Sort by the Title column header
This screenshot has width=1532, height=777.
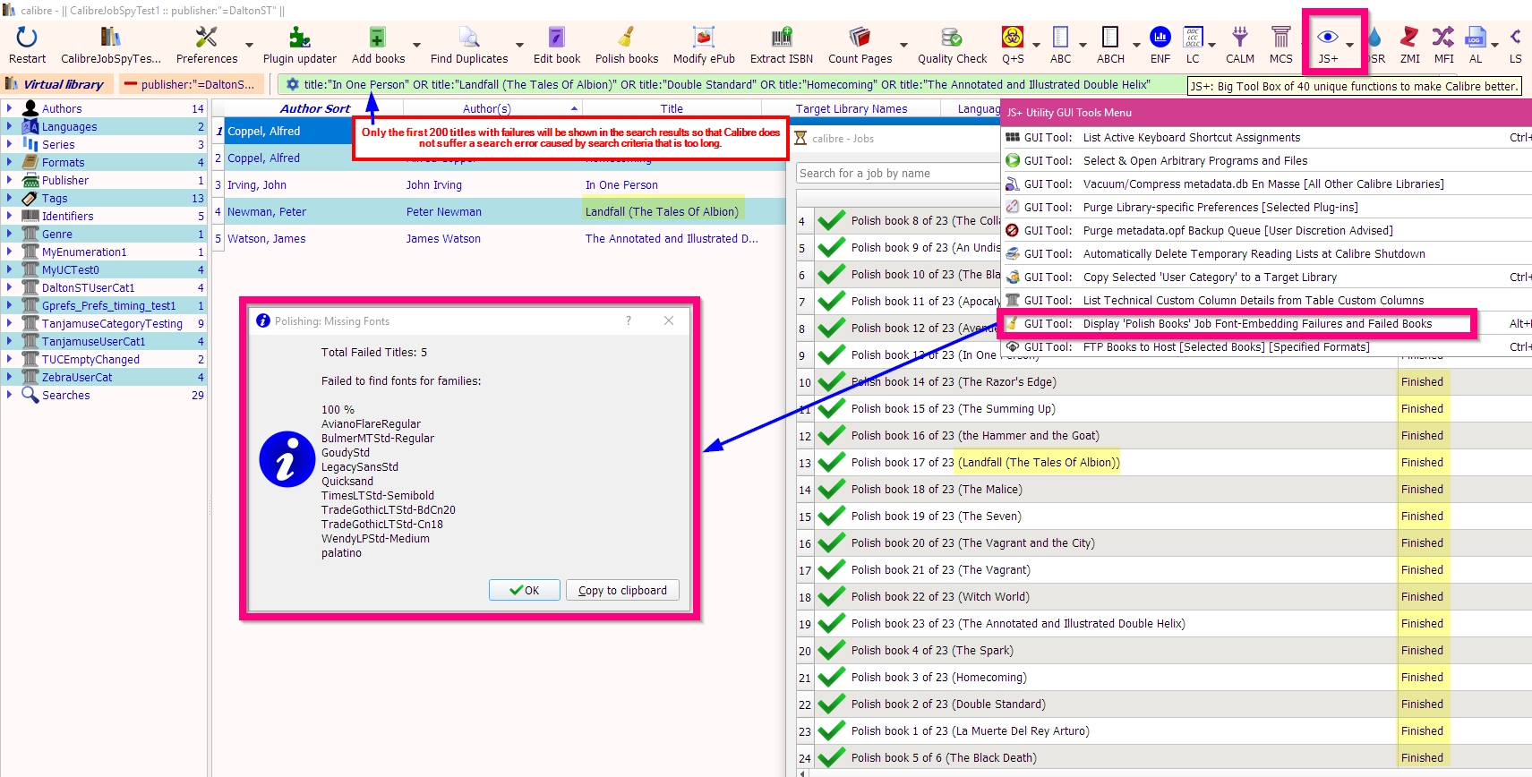pos(672,108)
